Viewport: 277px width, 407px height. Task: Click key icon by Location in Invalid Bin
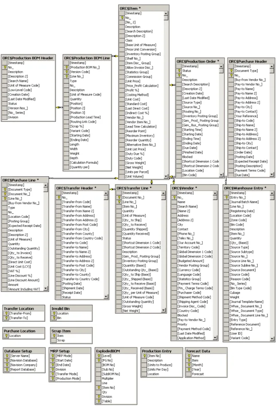tap(54, 313)
